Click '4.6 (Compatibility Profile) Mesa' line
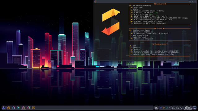The height and width of the screenshot is (111, 198). pos(153,20)
